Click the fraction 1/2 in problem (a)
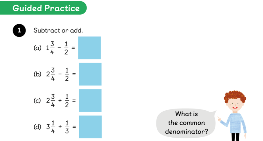This screenshot has height=141, width=263. pyautogui.click(x=66, y=48)
